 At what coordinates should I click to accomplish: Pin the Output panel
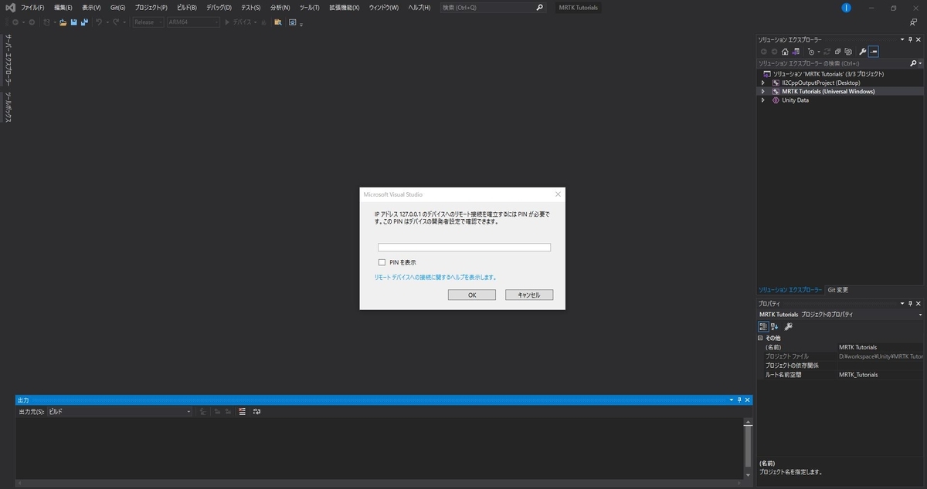click(739, 400)
